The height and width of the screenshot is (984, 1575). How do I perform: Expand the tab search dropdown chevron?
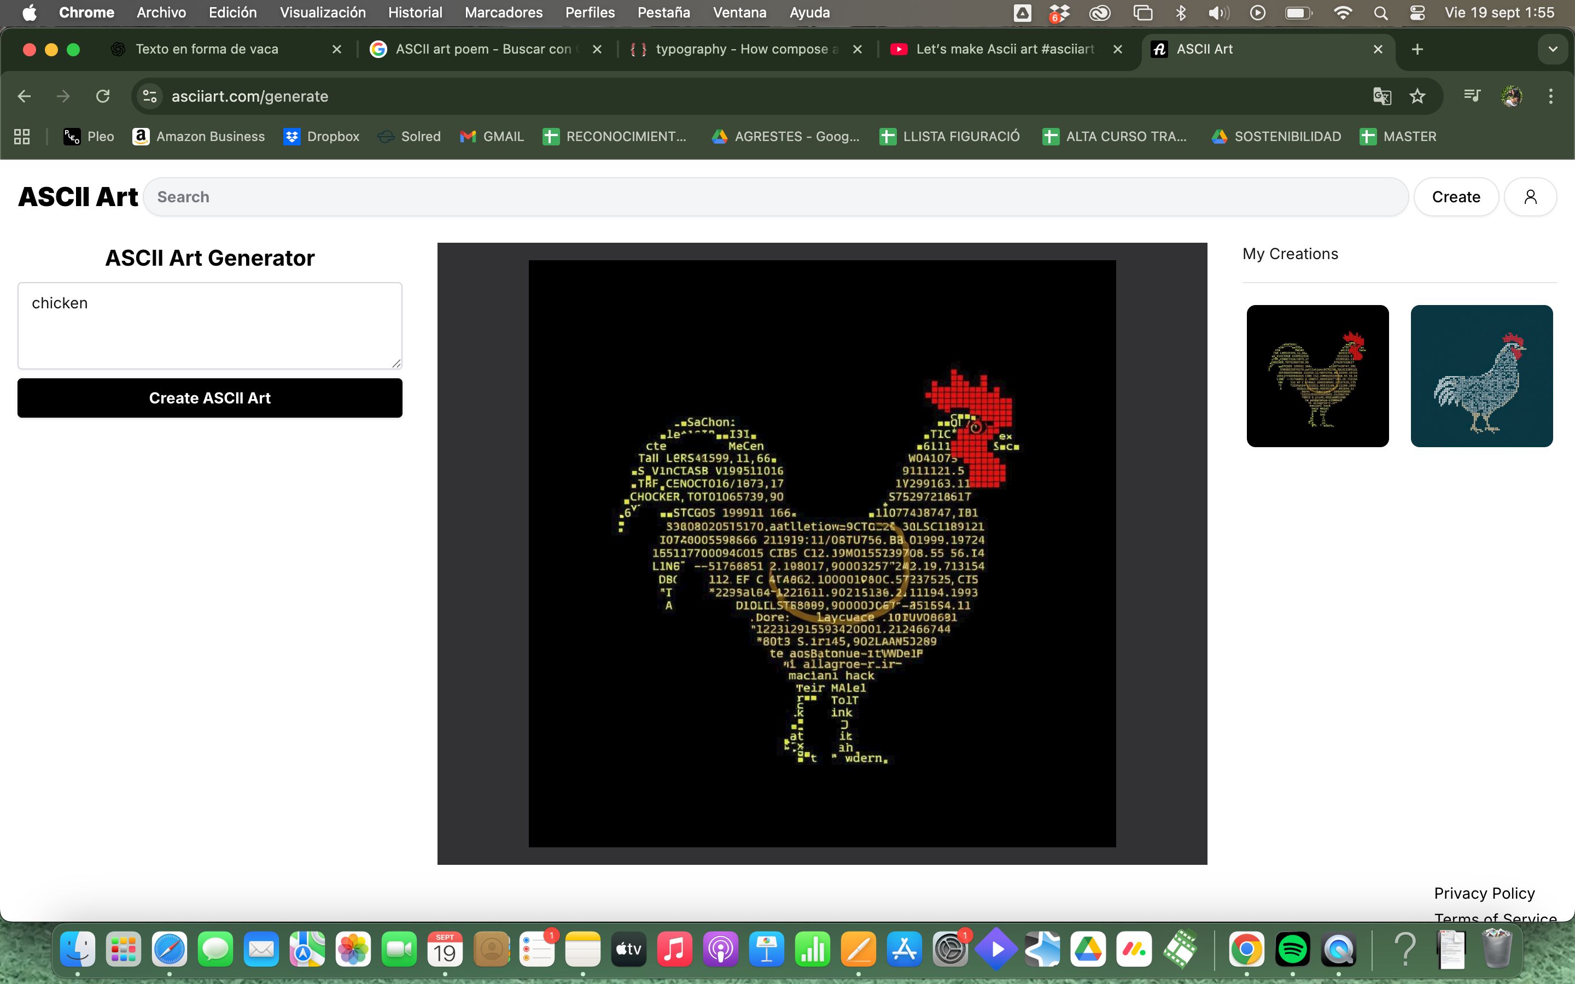pyautogui.click(x=1552, y=49)
